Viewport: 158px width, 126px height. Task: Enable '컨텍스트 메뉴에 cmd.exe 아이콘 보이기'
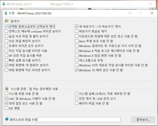6,31
